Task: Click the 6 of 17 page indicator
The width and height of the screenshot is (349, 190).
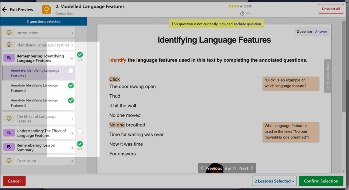Action: 230,169
